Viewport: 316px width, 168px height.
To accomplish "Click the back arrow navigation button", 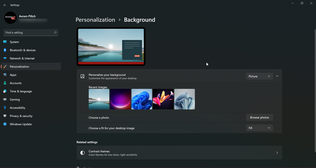I will click(4, 5).
